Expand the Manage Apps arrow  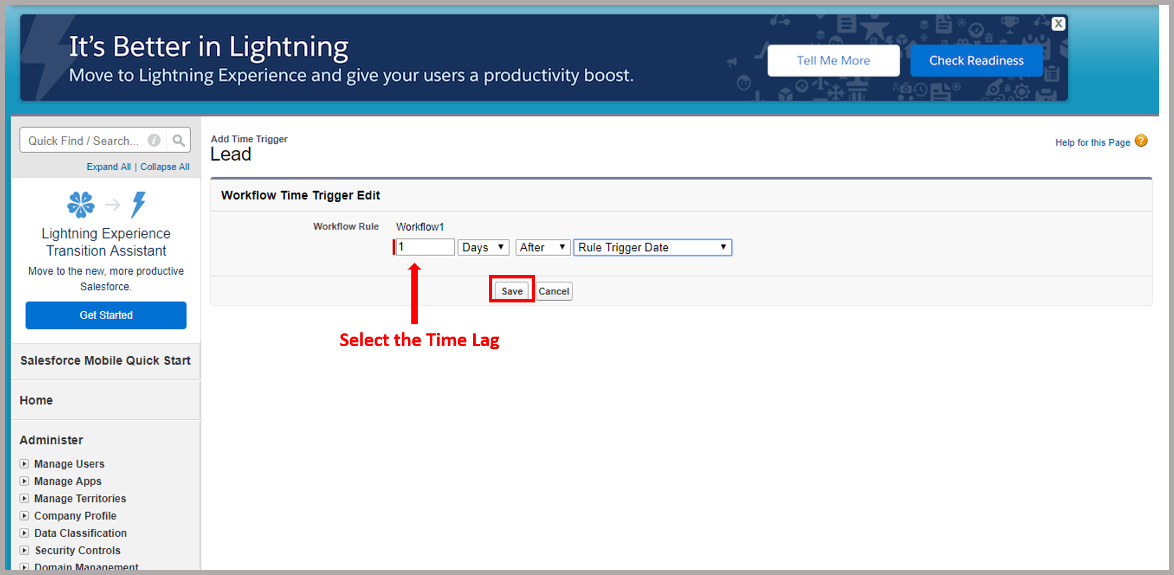tap(25, 481)
